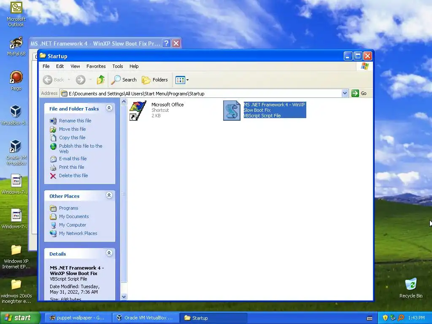Toggle the Folders pane
Viewport: 432px width, 324px height.
155,80
